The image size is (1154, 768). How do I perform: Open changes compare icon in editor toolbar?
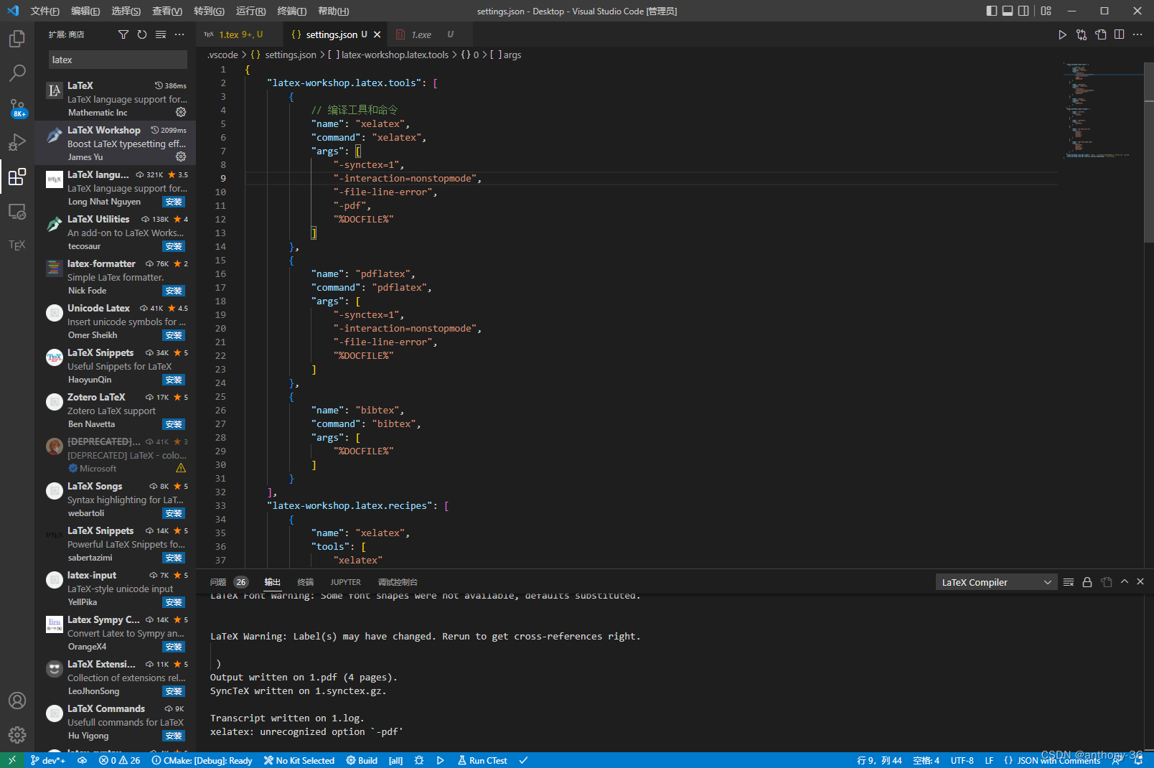click(1082, 34)
